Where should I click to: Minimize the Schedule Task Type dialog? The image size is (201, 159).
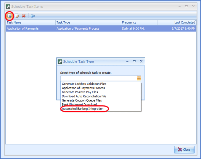pos(127,62)
